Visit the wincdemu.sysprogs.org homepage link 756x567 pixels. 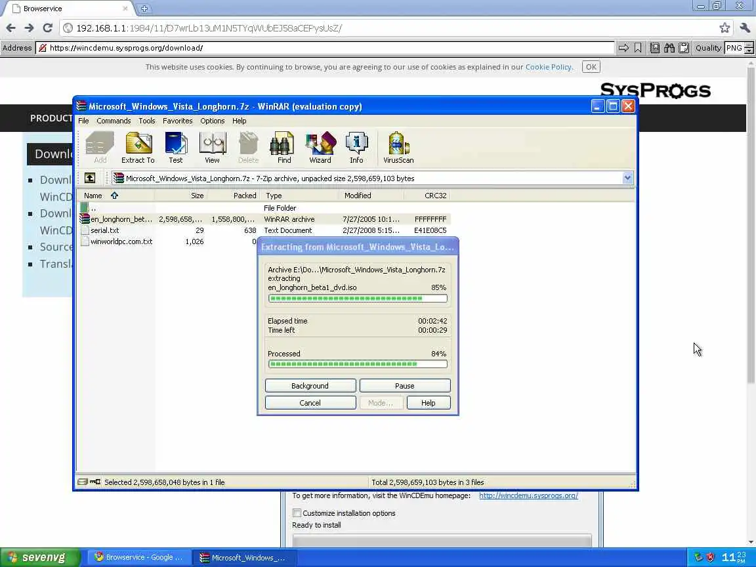point(528,495)
